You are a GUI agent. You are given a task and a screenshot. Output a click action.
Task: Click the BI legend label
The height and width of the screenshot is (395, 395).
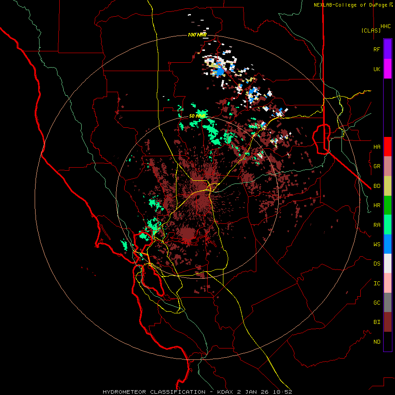(377, 322)
